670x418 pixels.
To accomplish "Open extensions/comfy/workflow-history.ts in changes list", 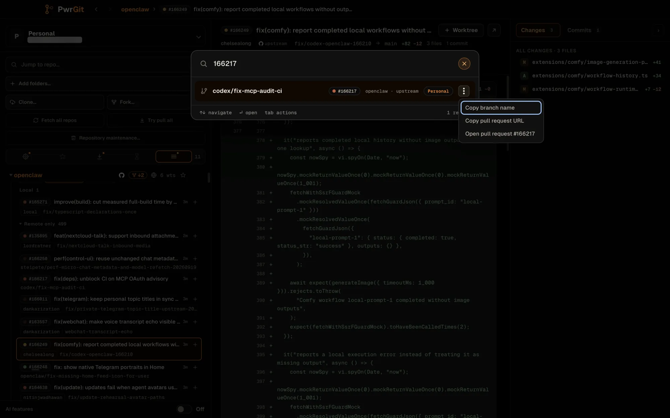I will (590, 76).
